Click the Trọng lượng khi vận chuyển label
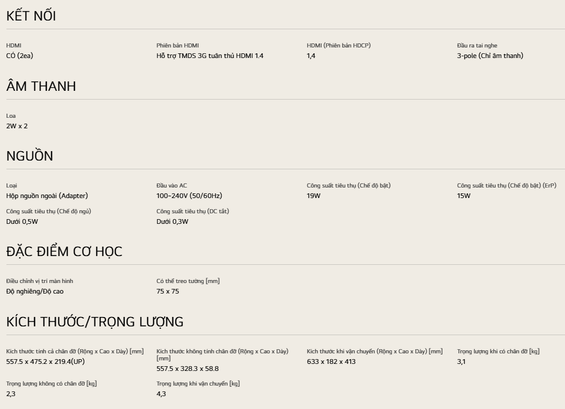 (198, 383)
